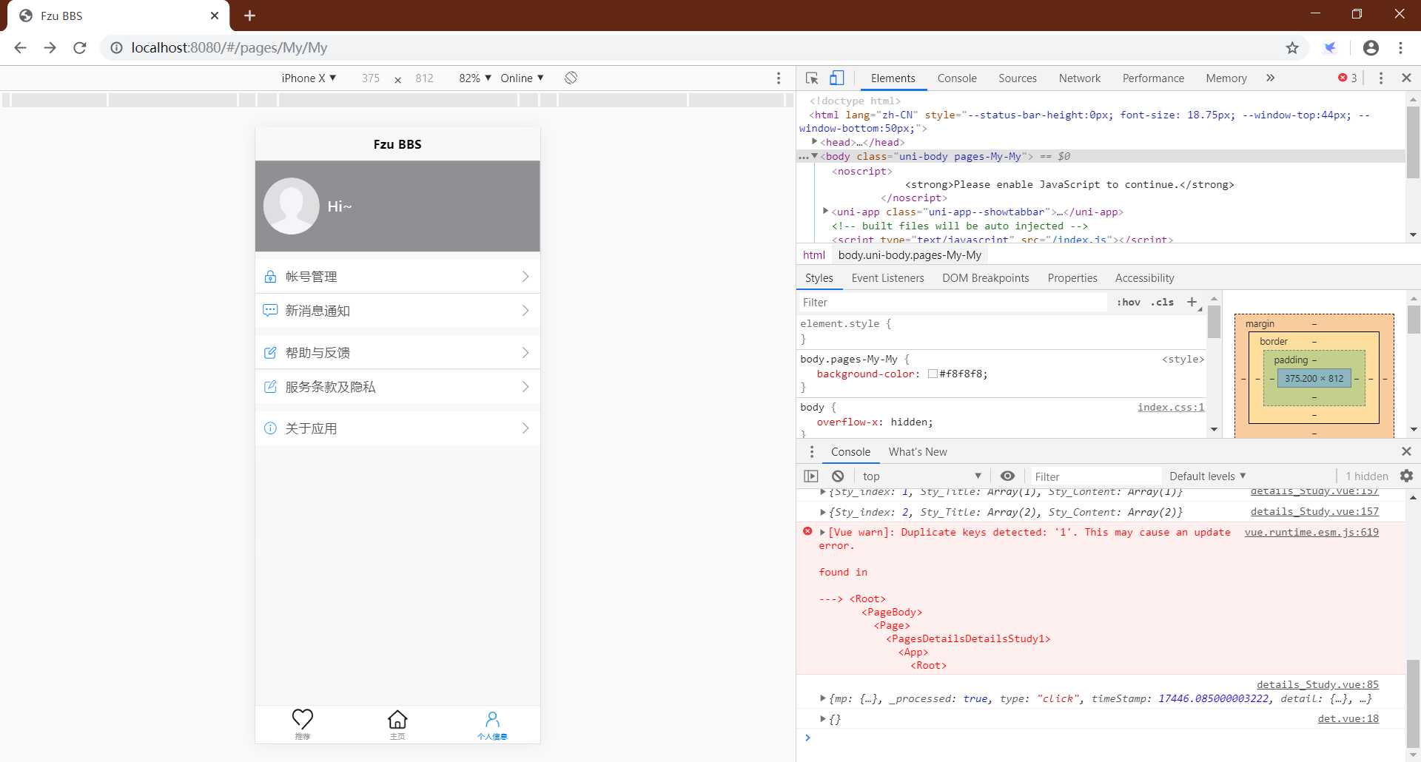1421x762 pixels.
Task: Open a new browser tab
Action: tap(249, 16)
